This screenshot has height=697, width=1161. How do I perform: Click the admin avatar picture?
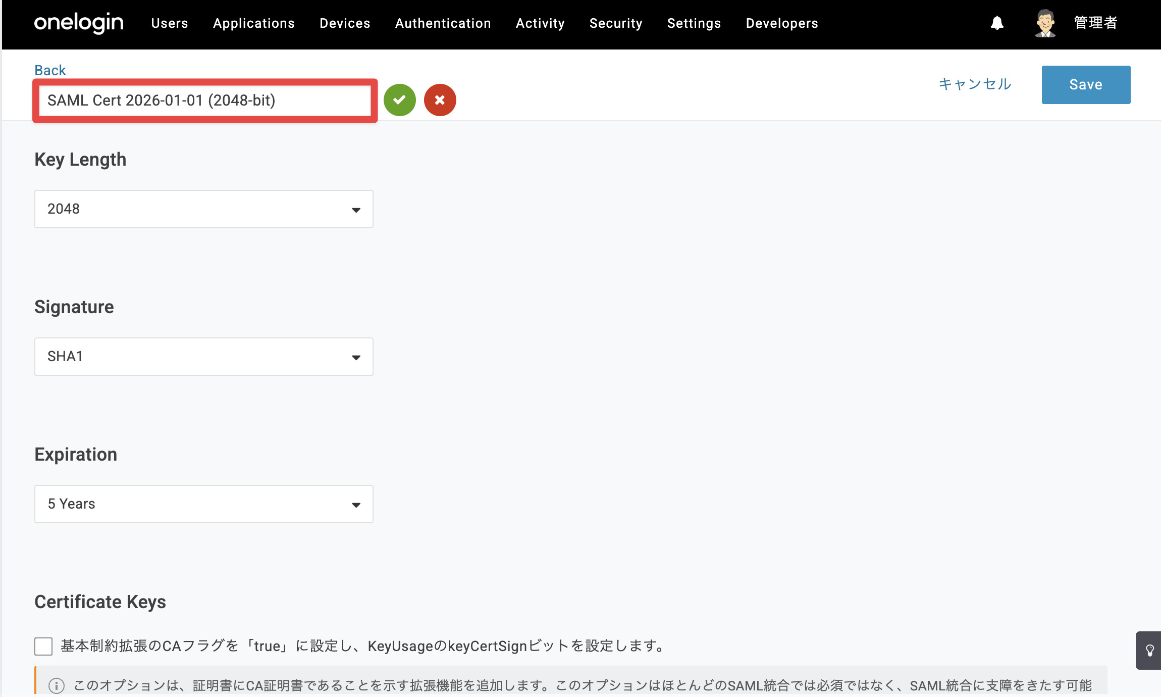tap(1045, 23)
